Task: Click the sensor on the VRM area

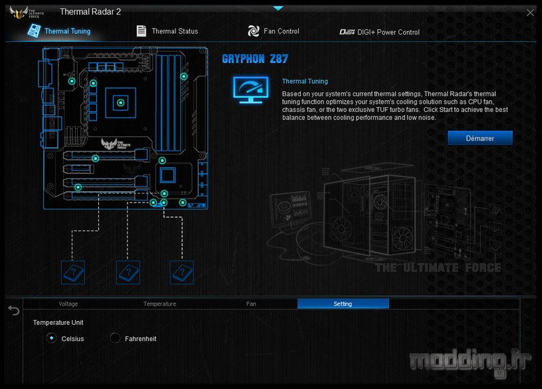Action: pyautogui.click(x=93, y=83)
